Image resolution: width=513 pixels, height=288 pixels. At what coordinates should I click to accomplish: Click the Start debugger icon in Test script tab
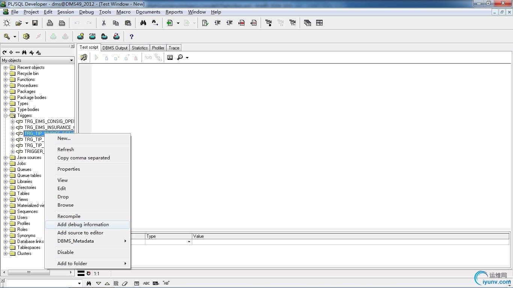click(84, 57)
